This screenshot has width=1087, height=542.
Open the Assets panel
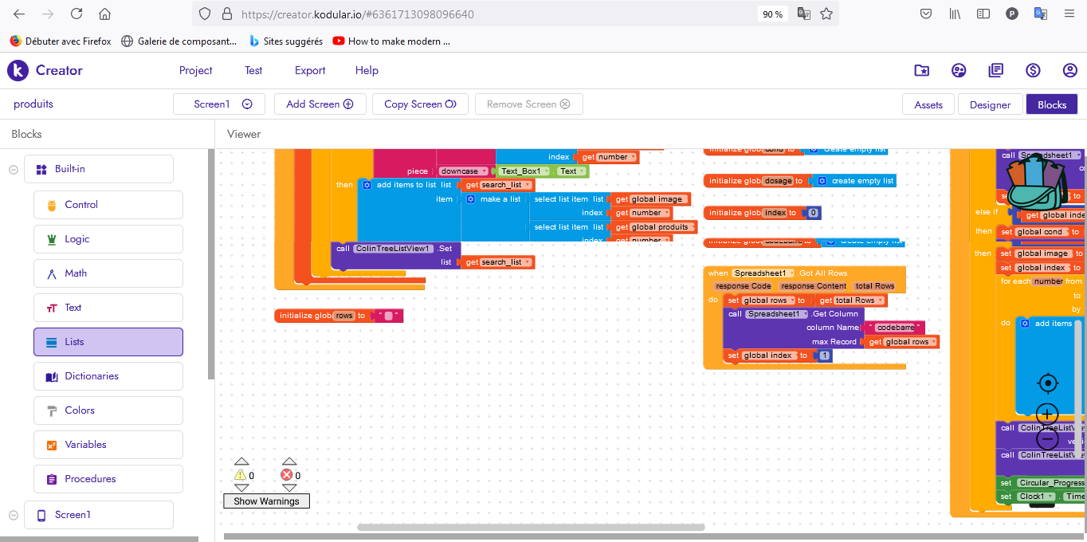928,104
